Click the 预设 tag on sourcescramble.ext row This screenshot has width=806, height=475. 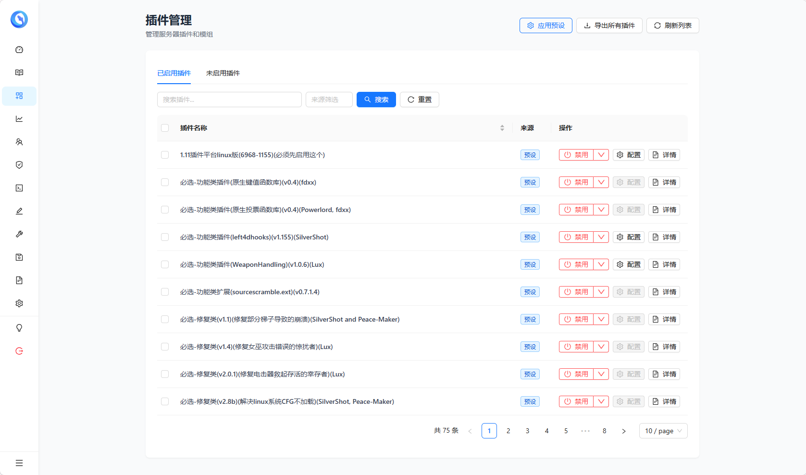530,292
